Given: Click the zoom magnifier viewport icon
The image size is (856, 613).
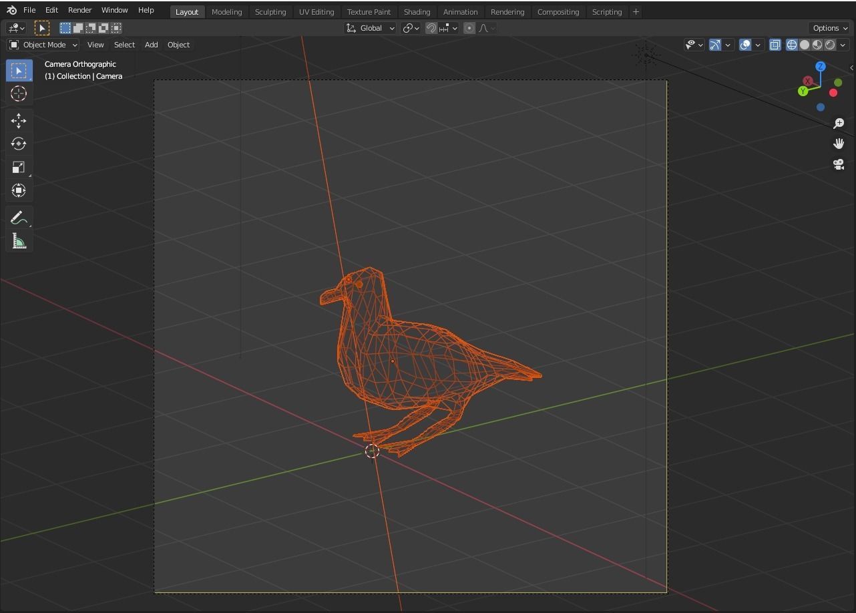Looking at the screenshot, I should tap(839, 124).
